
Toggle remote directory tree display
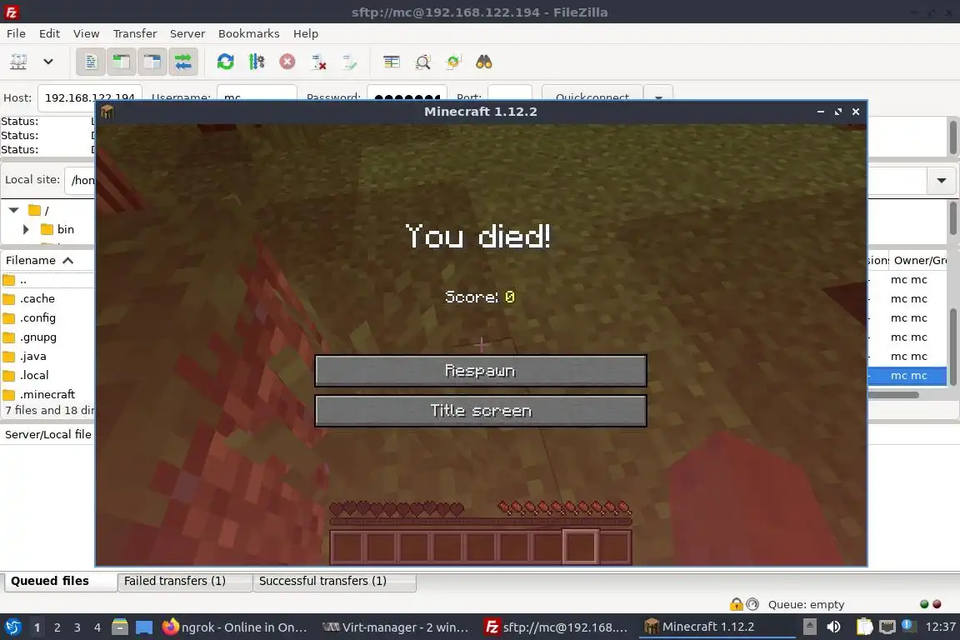coord(152,62)
